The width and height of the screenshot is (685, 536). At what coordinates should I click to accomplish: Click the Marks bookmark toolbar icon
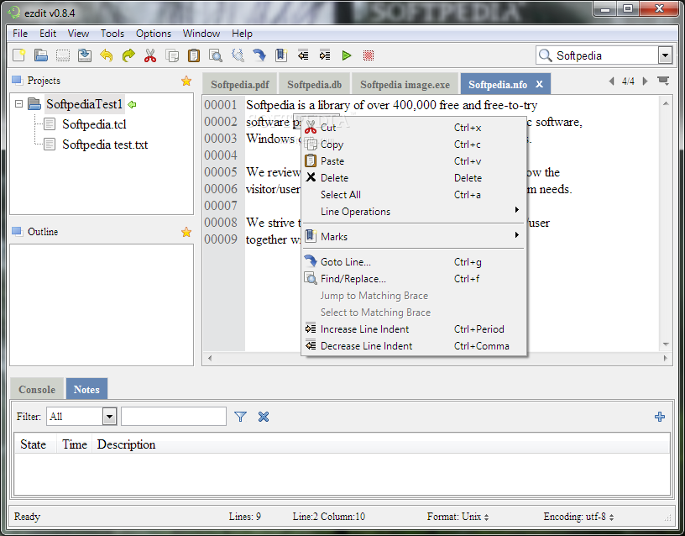(x=281, y=55)
